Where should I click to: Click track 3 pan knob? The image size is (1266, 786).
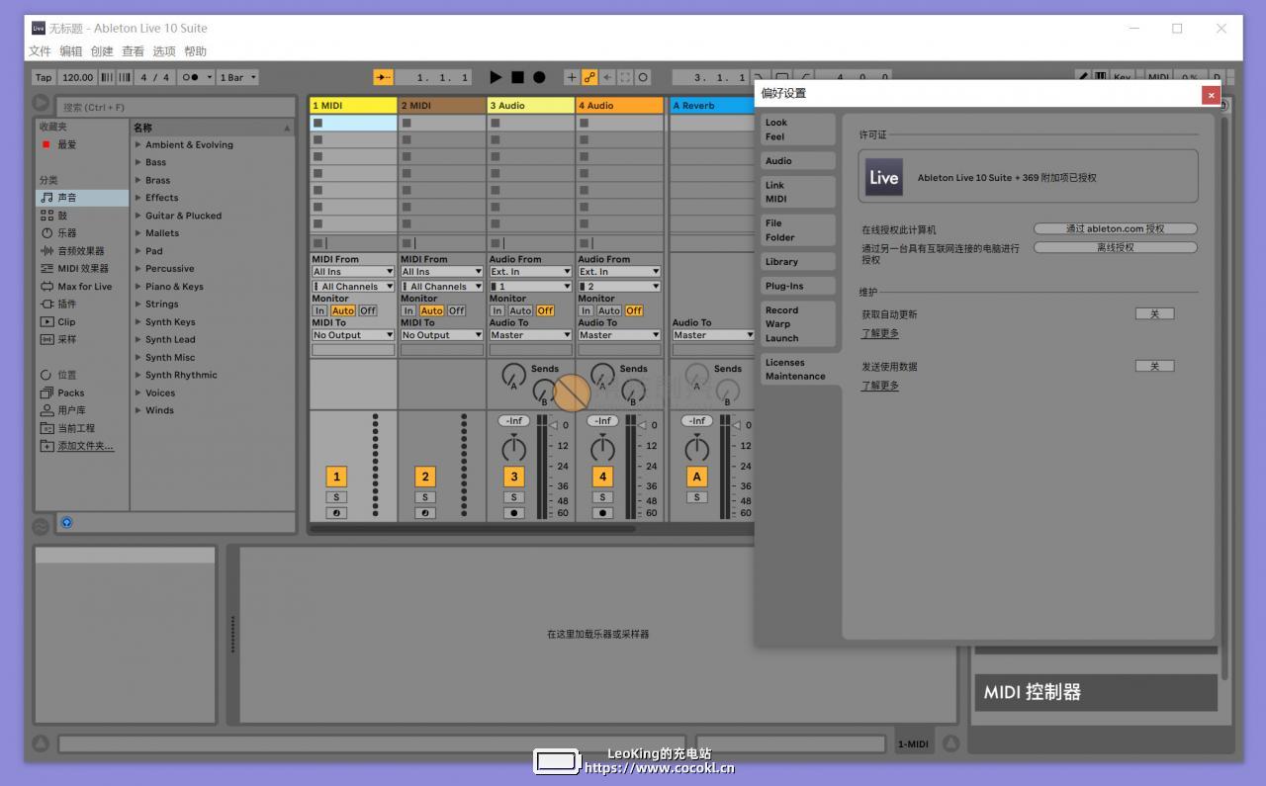[x=513, y=449]
